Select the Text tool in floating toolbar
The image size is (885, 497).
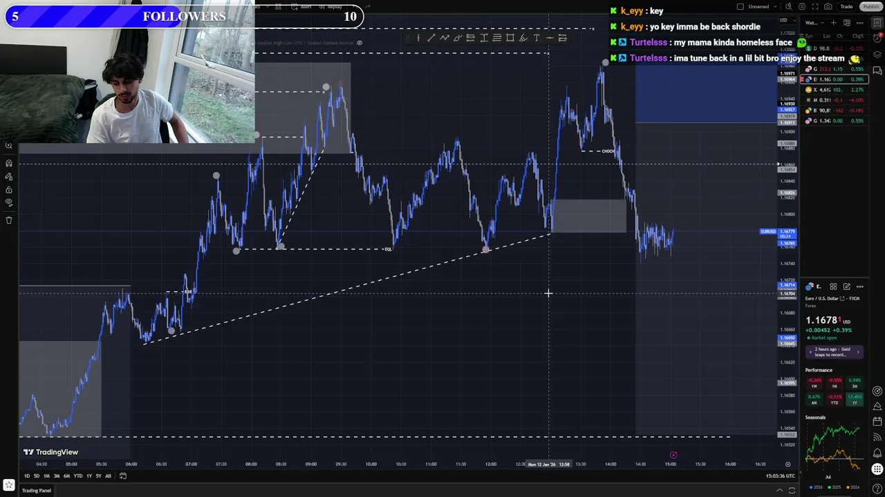[537, 38]
